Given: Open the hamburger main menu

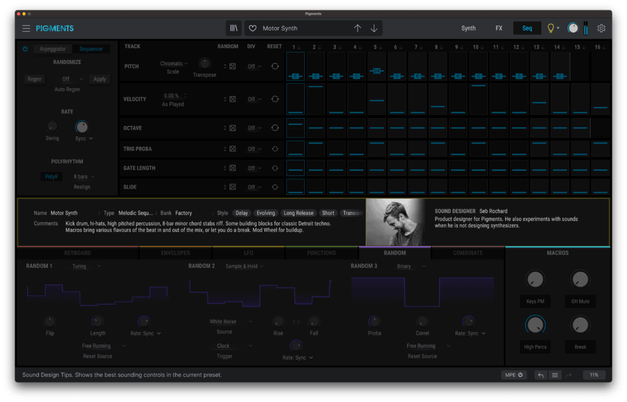Looking at the screenshot, I should coord(26,28).
